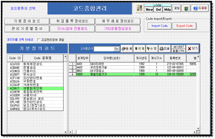Click the 그룹설정 group settings button

139,8
